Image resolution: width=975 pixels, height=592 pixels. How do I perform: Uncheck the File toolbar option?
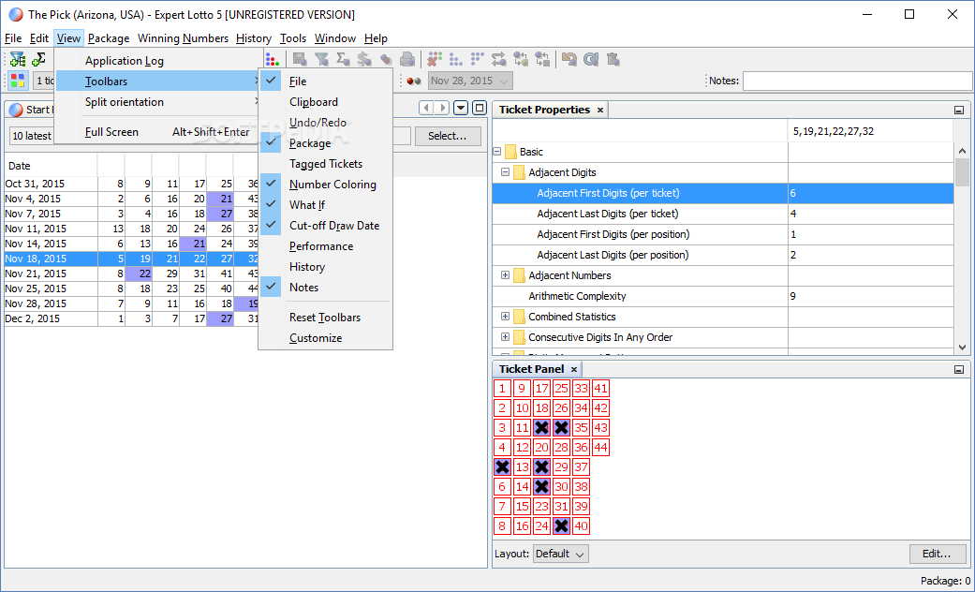pos(325,81)
